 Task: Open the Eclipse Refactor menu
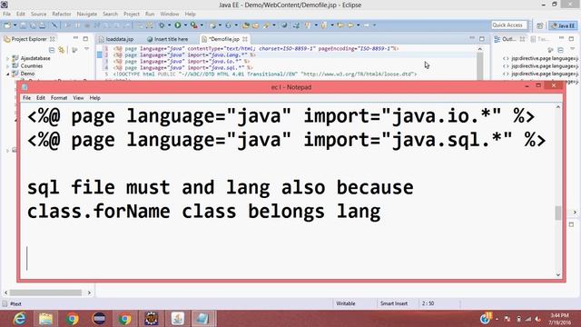(x=62, y=15)
